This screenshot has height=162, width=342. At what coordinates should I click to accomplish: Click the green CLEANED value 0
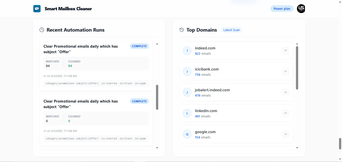pos(69,121)
